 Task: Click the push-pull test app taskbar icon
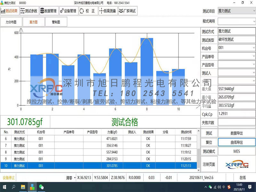point(32,187)
